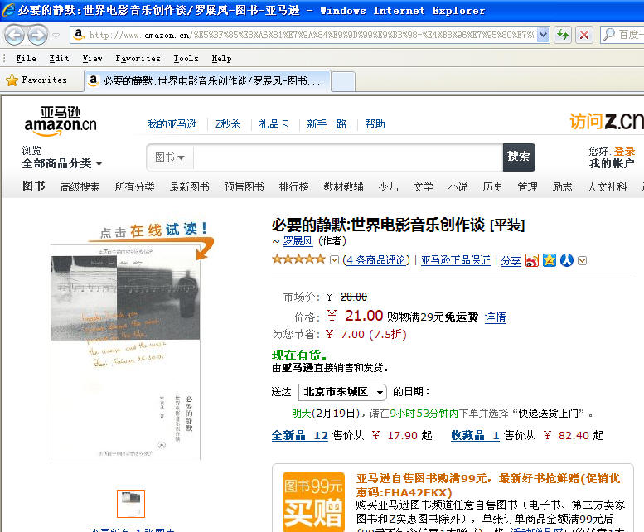The image size is (644, 532).
Task: Open 我的帐户 link
Action: pyautogui.click(x=612, y=164)
